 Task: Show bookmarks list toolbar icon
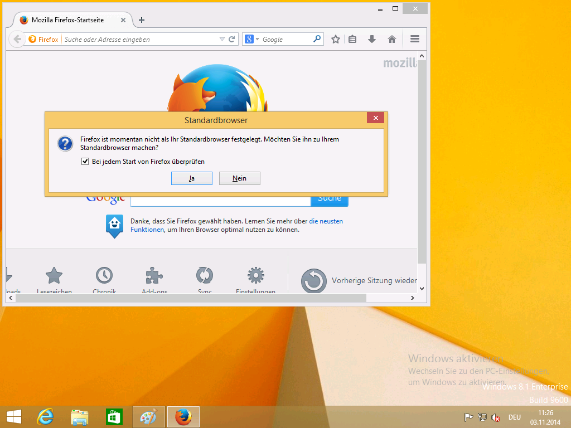pyautogui.click(x=352, y=39)
